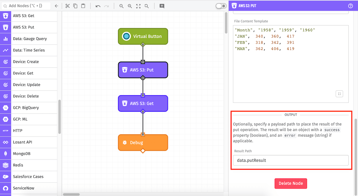Screen dimensions: 358x196
Task: Add a note comment icon
Action: (x=162, y=6)
